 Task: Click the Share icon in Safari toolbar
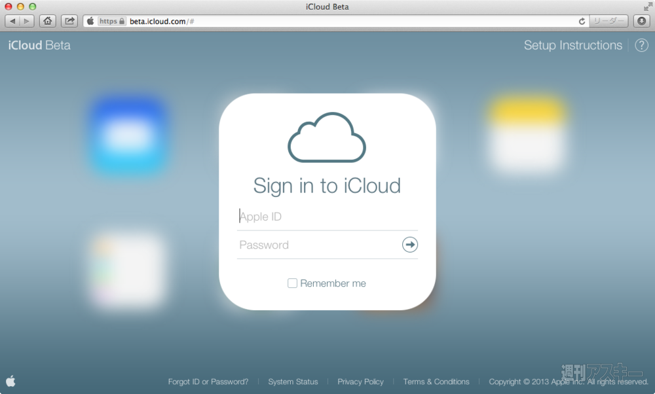(x=69, y=21)
